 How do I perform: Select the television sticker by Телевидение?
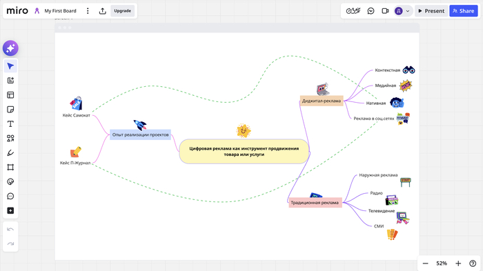tap(402, 218)
